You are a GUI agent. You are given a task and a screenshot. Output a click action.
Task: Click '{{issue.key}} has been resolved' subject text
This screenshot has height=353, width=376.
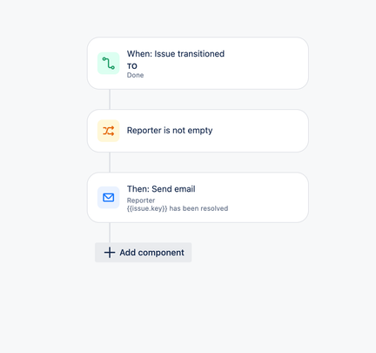tap(178, 208)
